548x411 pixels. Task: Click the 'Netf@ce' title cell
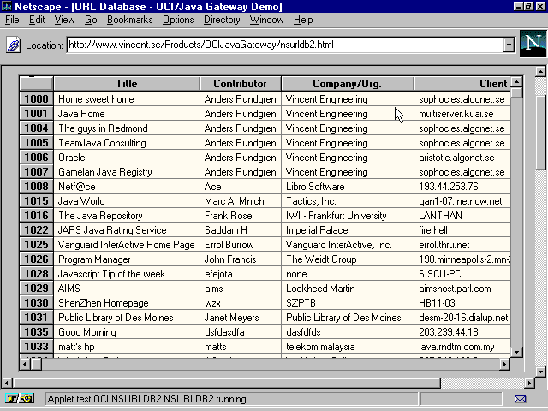pyautogui.click(x=127, y=187)
